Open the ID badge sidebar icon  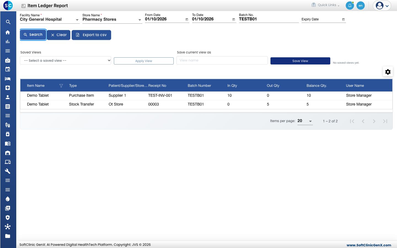pos(8,60)
